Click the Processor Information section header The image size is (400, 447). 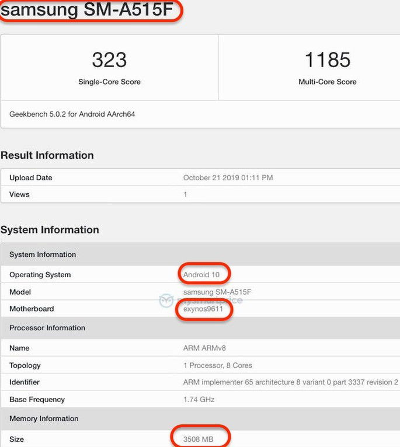(x=200, y=328)
